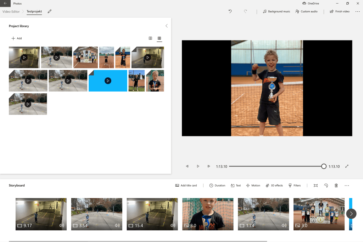Click remove black bars resize icon
This screenshot has height=242, width=363.
point(315,186)
